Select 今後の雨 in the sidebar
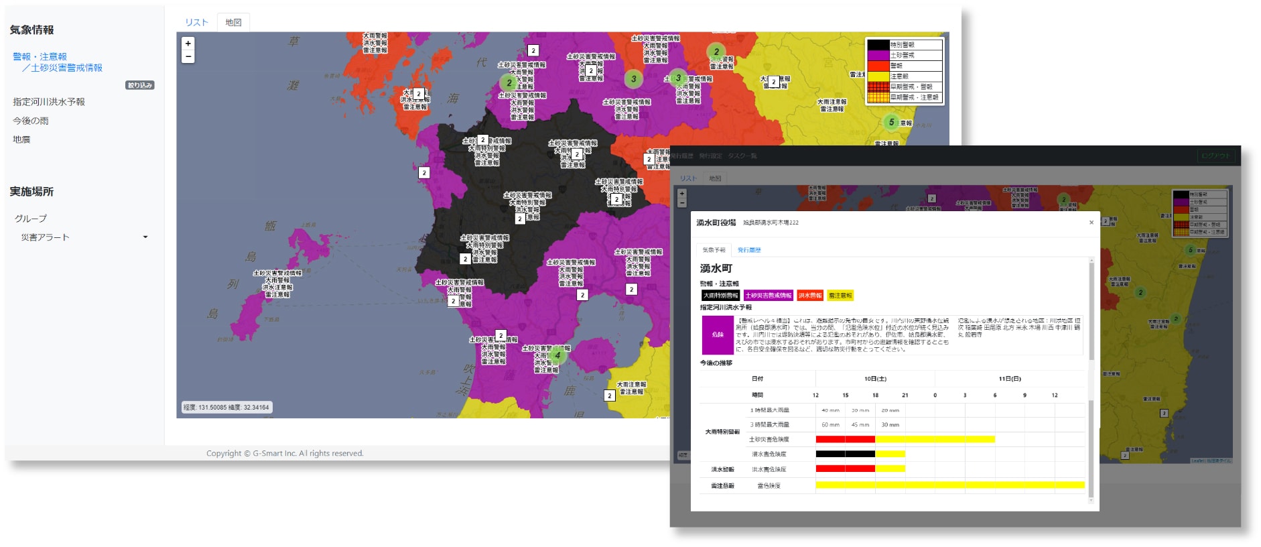The image size is (1261, 547). pyautogui.click(x=31, y=121)
